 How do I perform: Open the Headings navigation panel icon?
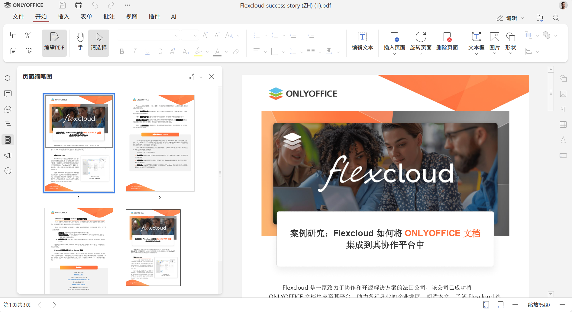(8, 125)
